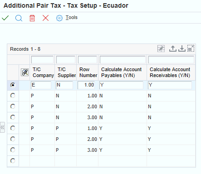
Task: Click the maximize grid icon
Action: (191, 48)
